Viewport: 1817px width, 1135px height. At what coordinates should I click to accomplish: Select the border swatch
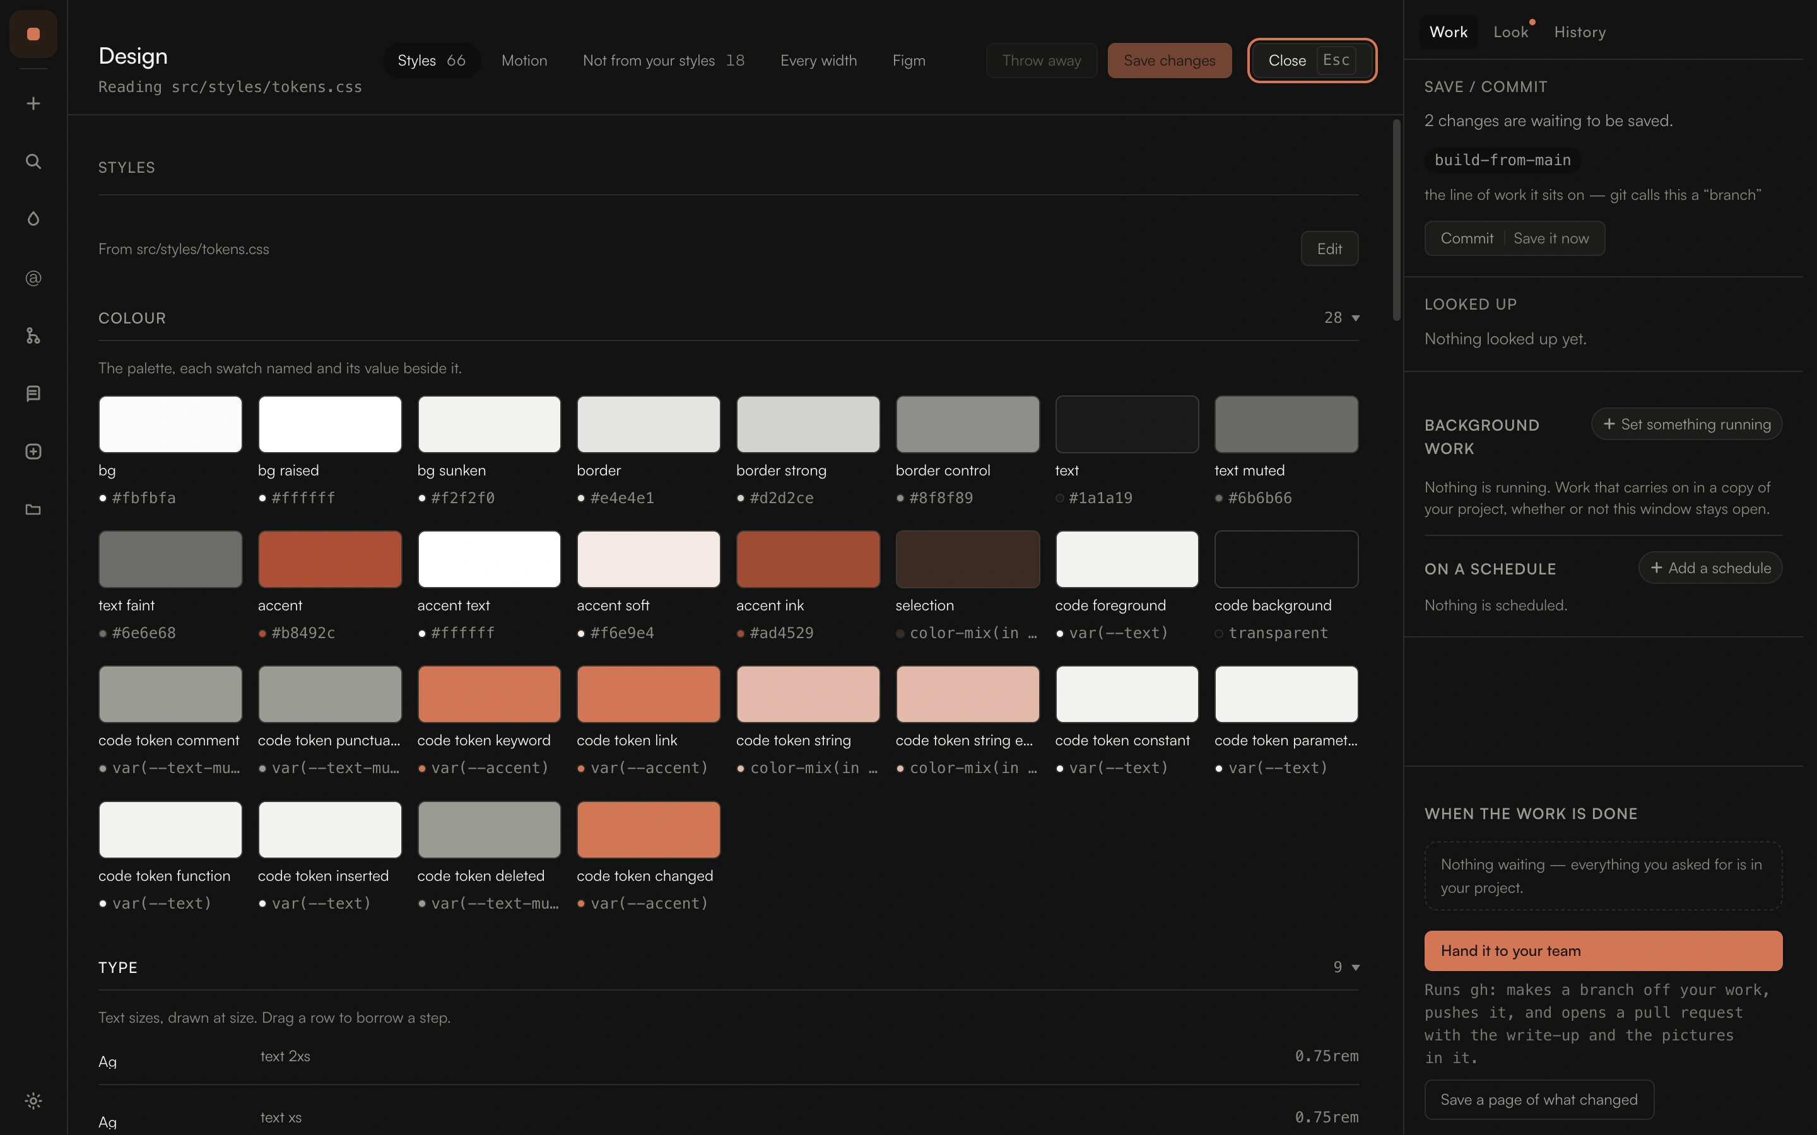click(x=649, y=425)
